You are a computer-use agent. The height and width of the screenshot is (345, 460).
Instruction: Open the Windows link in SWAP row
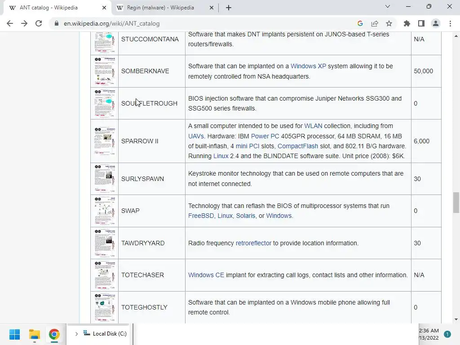[x=279, y=216]
